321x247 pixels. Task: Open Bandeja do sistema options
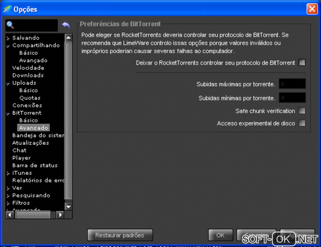[x=38, y=135]
